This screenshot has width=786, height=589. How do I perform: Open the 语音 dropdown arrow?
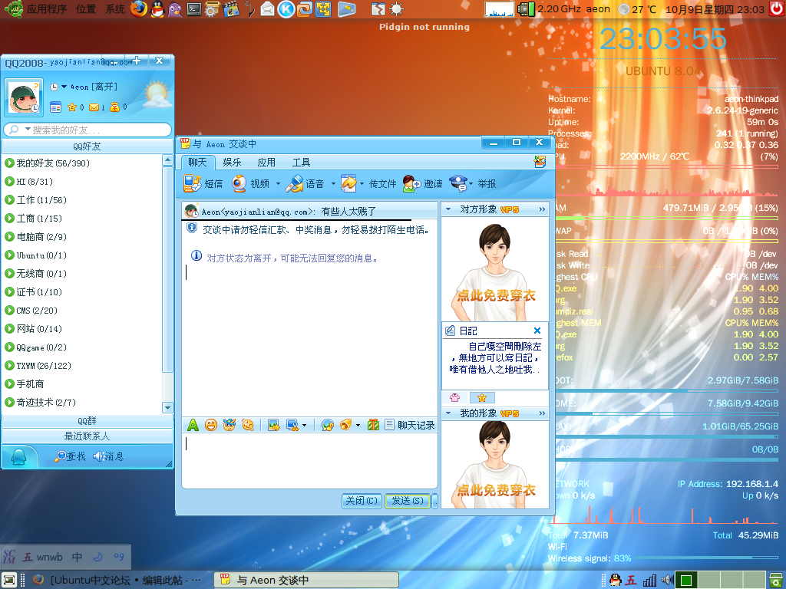tap(333, 184)
